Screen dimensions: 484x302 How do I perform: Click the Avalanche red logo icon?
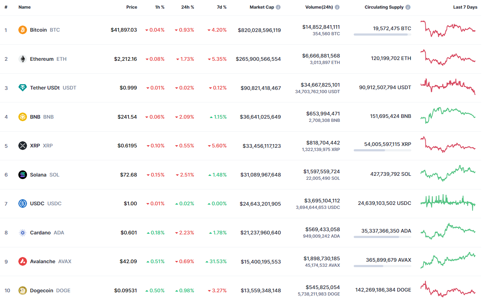(23, 261)
